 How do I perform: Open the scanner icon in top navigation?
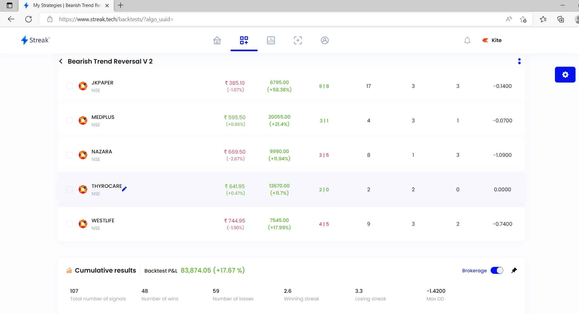[x=298, y=40]
